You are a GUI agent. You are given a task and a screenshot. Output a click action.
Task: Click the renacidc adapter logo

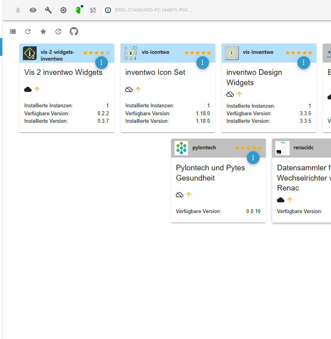point(282,148)
